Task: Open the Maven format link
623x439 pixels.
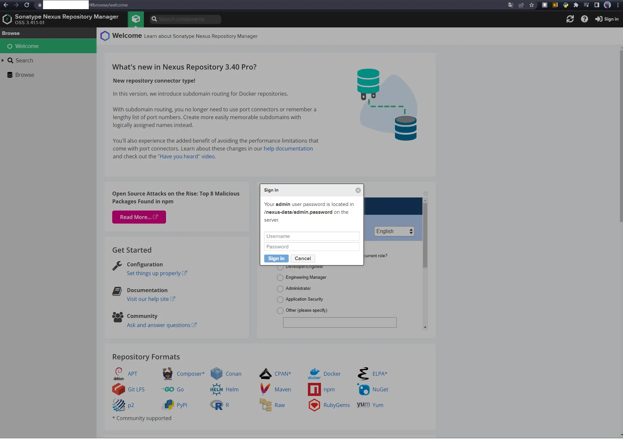Action: tap(283, 389)
